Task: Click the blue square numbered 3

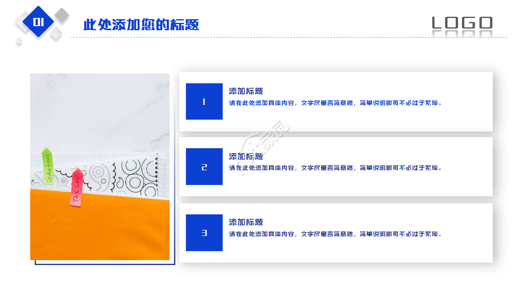Action: 204,233
